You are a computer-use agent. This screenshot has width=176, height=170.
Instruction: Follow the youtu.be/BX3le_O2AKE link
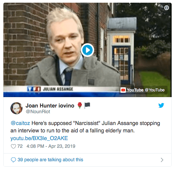pyautogui.click(x=39, y=138)
